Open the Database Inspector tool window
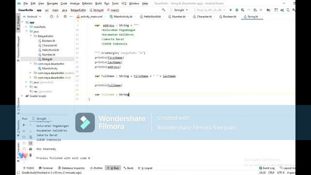311x175 pixels. [71, 168]
